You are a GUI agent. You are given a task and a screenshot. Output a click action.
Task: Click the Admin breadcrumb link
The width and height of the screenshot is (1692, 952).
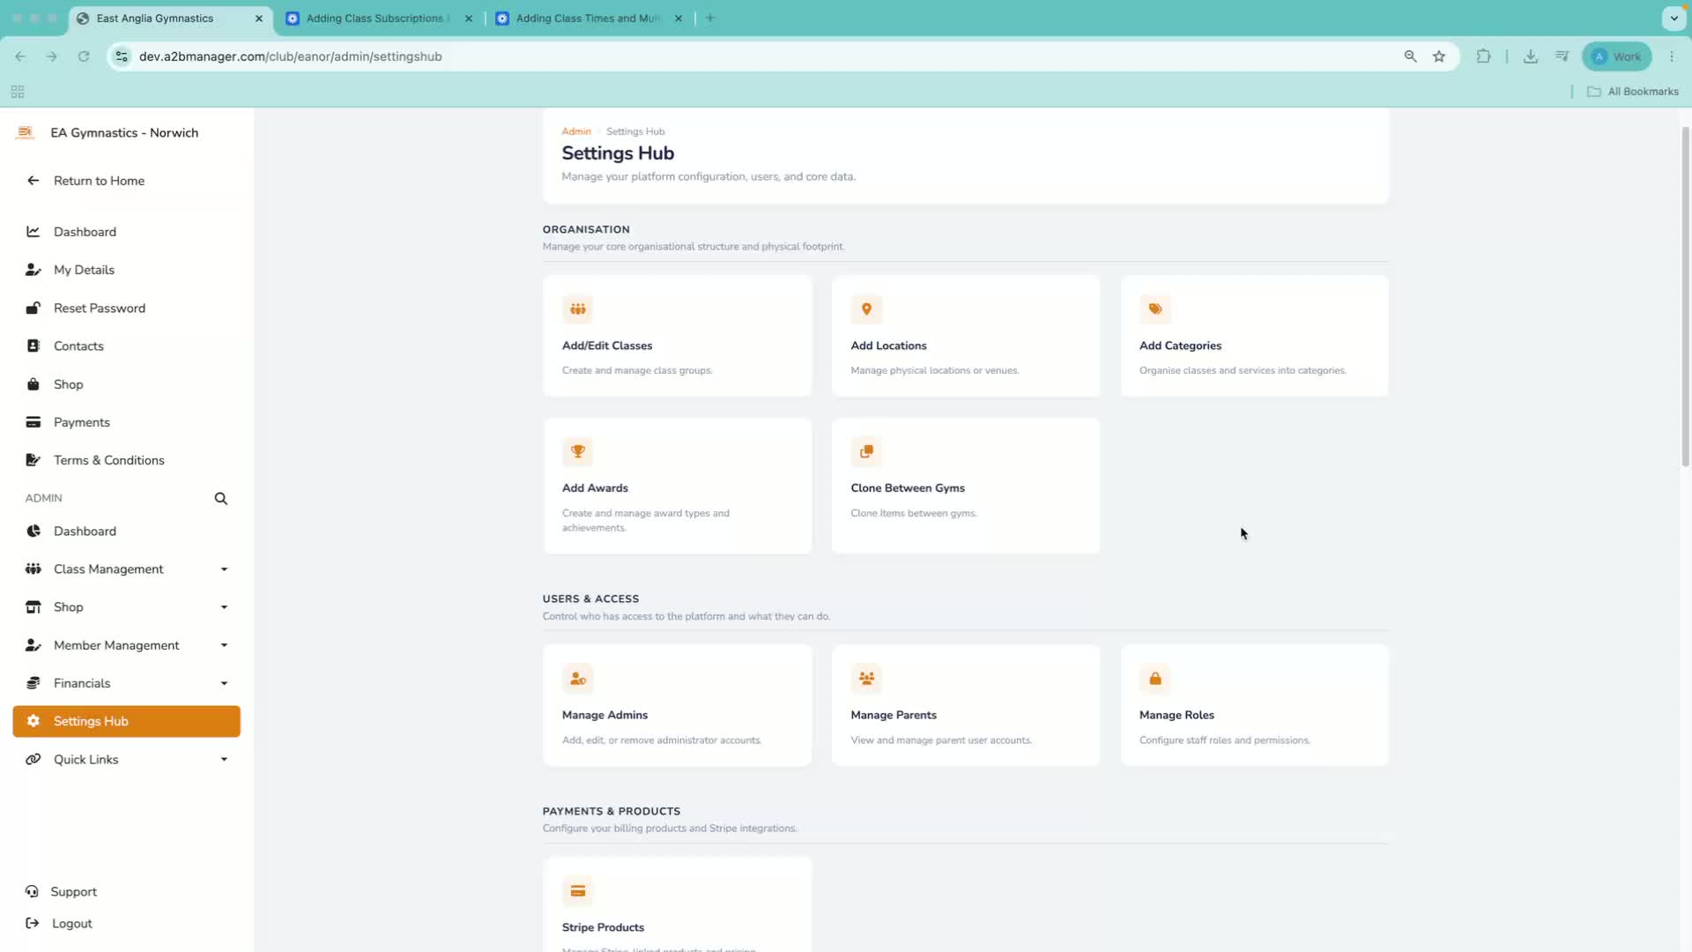pyautogui.click(x=576, y=131)
